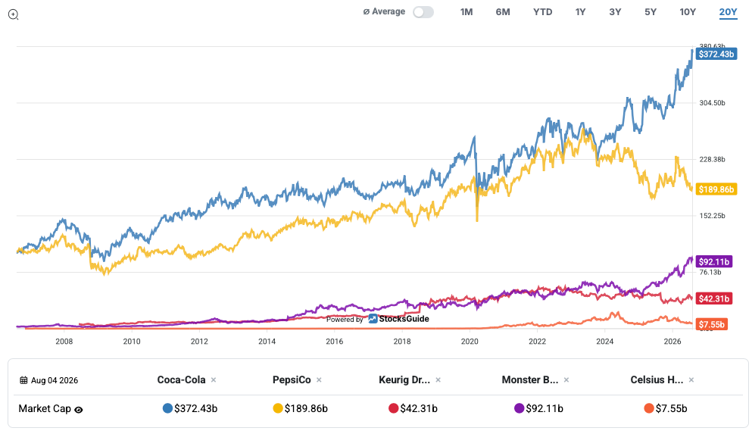The width and height of the screenshot is (752, 431).
Task: Select the 6M time range
Action: [503, 12]
